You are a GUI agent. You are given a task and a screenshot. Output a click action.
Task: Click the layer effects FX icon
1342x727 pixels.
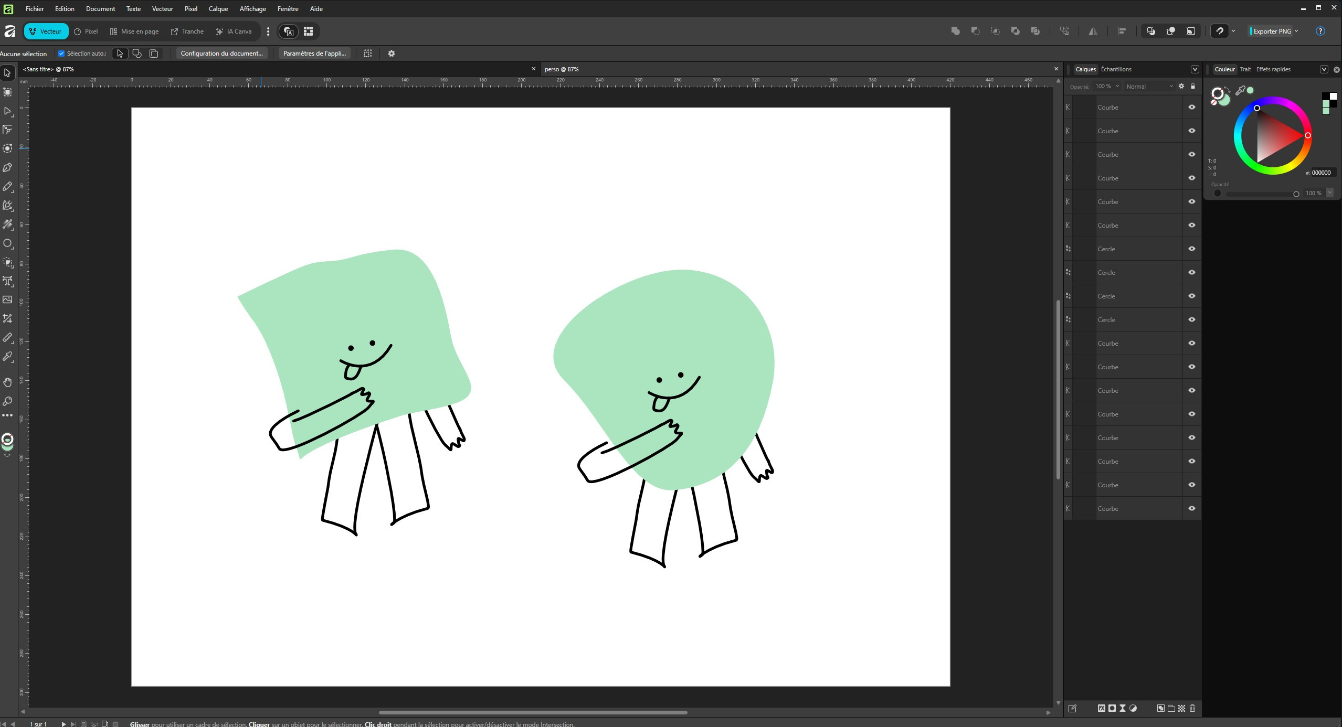1101,708
